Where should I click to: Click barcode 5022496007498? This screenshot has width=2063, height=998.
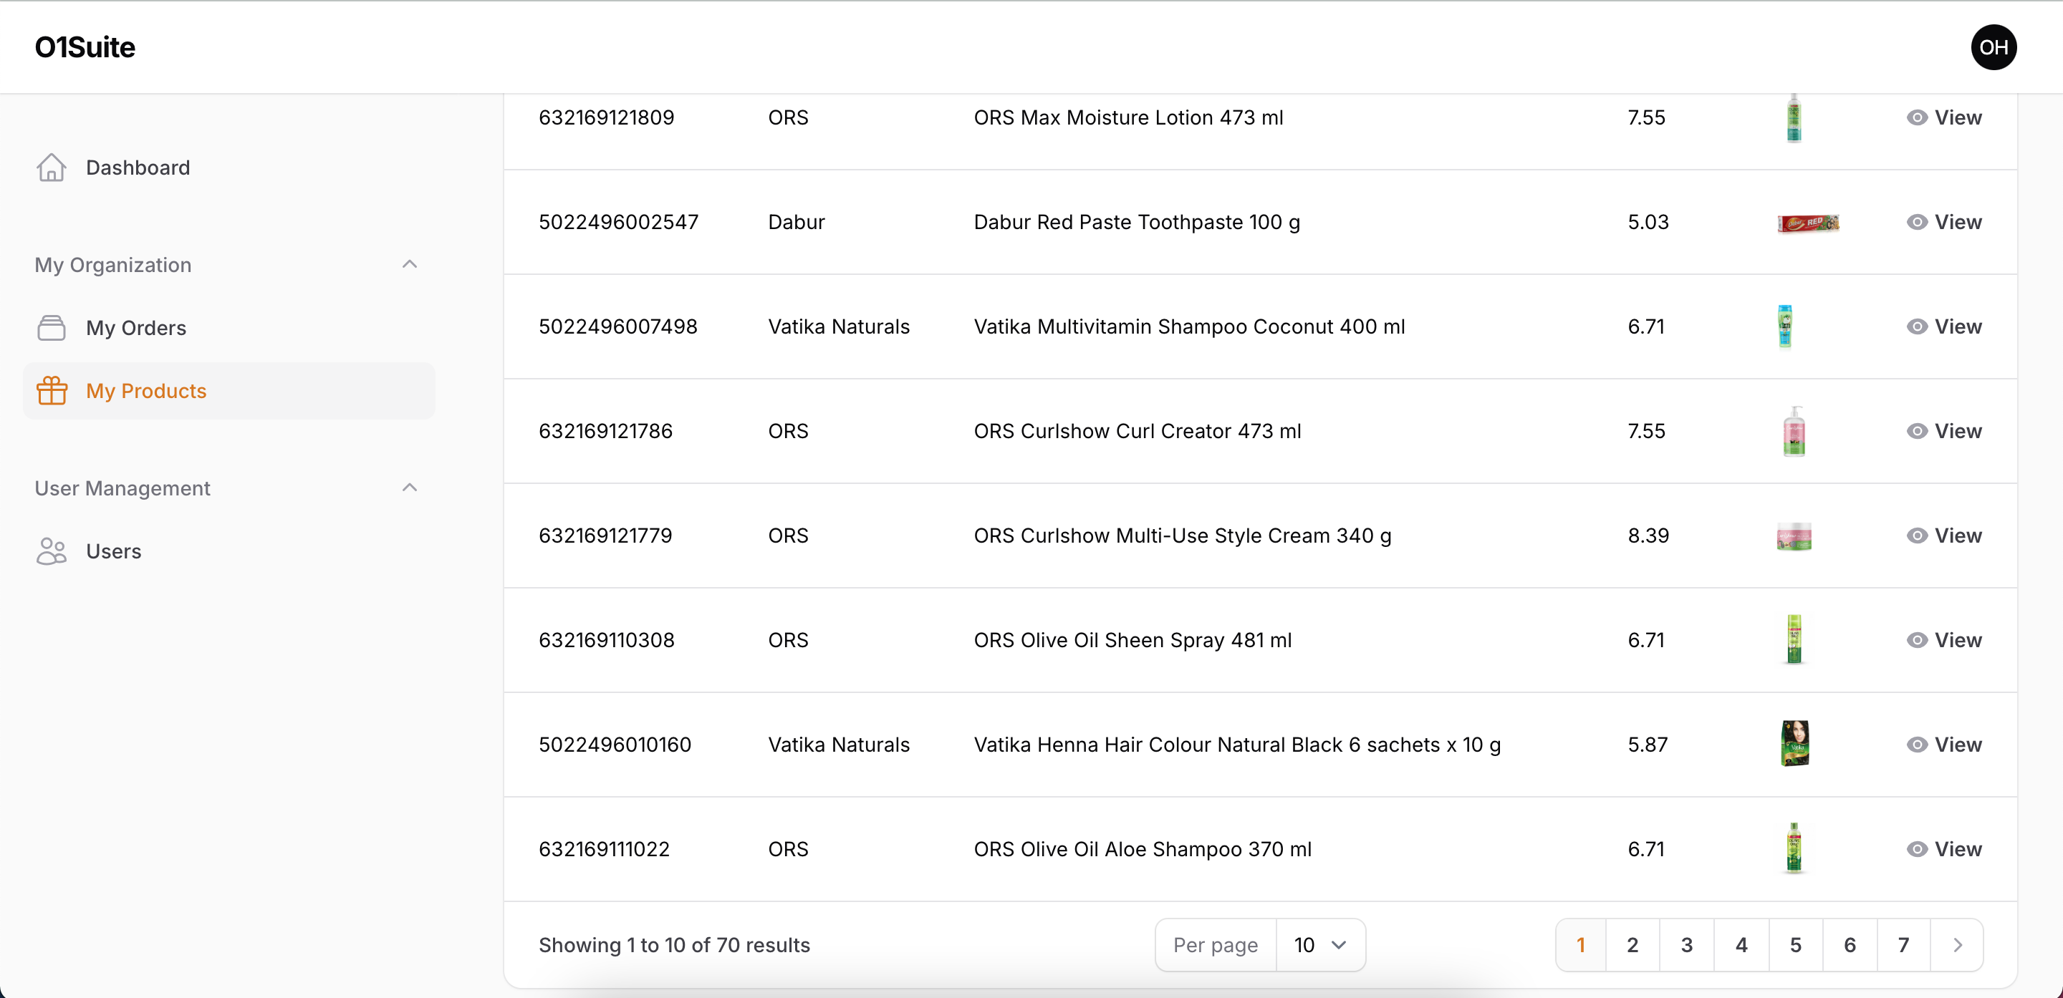coord(617,326)
